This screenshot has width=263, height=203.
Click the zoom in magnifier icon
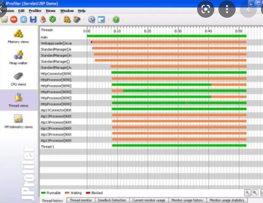pos(247,193)
